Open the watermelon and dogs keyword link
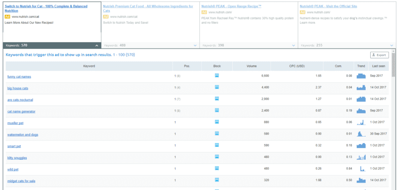 click(x=23, y=135)
